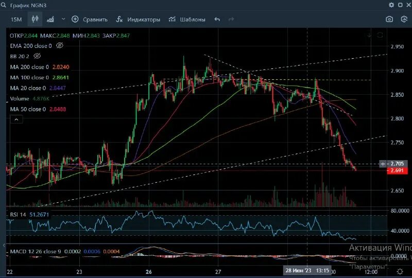Image resolution: width=412 pixels, height=278 pixels.
Task: Select the candlestick chart type icon
Action: pos(35,19)
